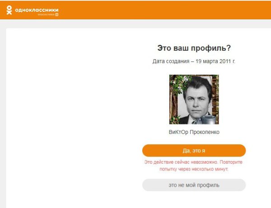Confirm with the Да, это я button
Image resolution: width=271 pixels, height=208 pixels.
click(194, 151)
